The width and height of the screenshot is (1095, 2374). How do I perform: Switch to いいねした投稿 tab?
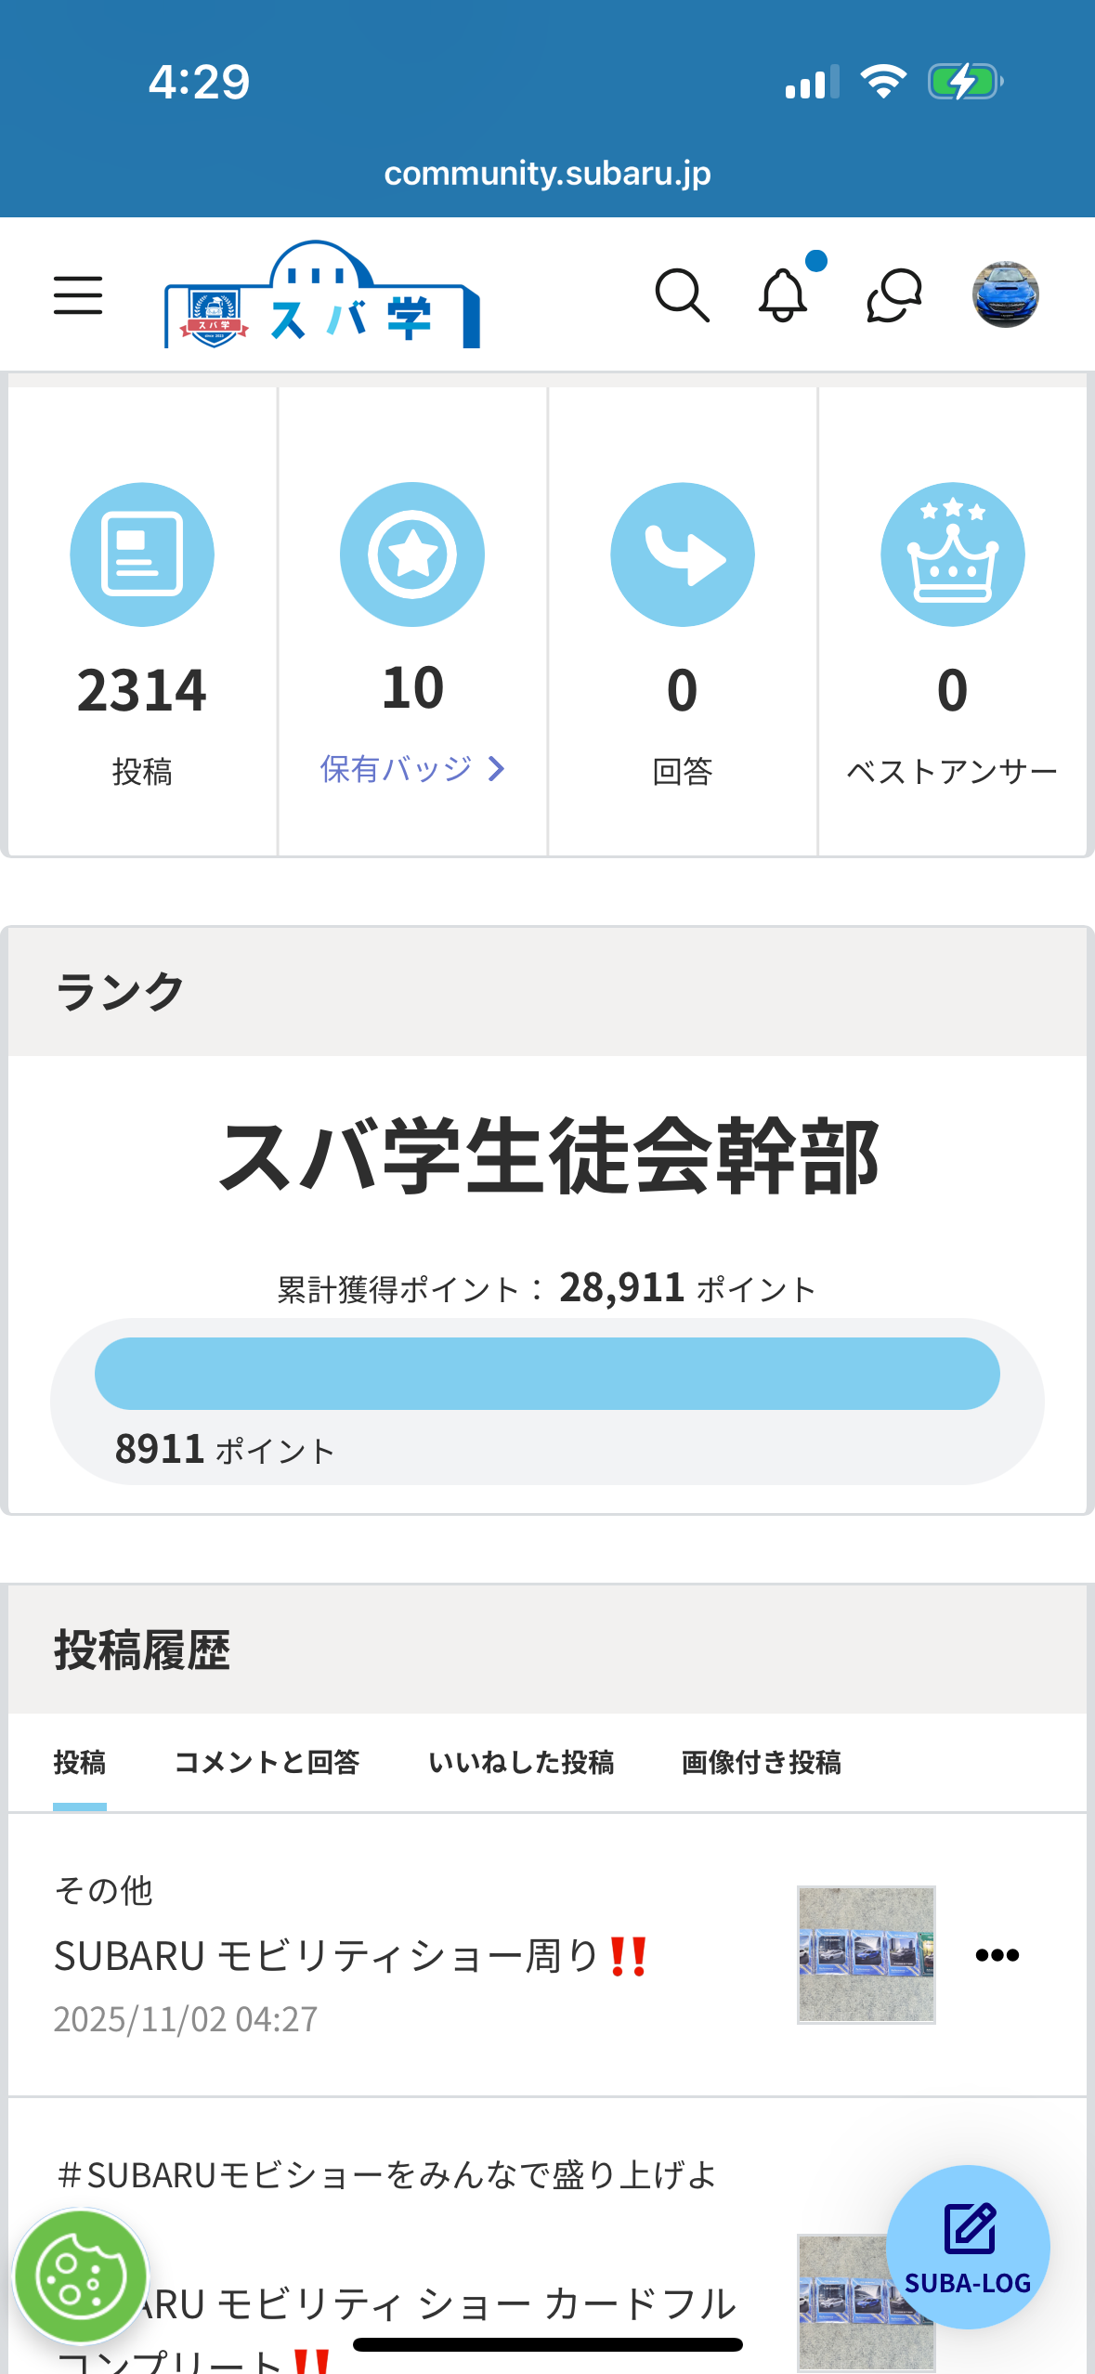521,1762
